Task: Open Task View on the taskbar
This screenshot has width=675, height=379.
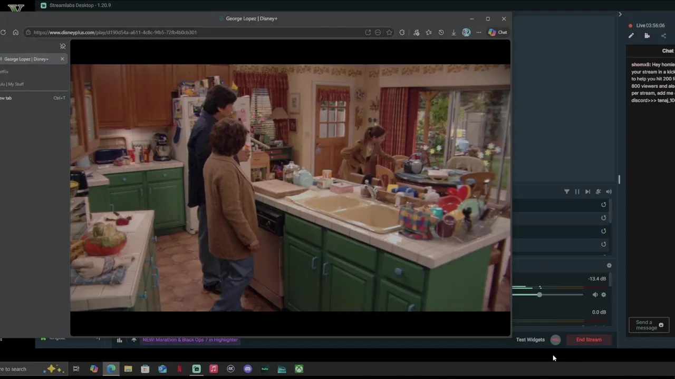Action: click(76, 369)
